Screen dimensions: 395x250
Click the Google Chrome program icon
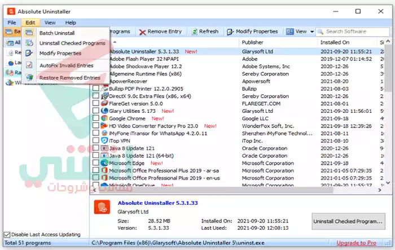point(104,118)
